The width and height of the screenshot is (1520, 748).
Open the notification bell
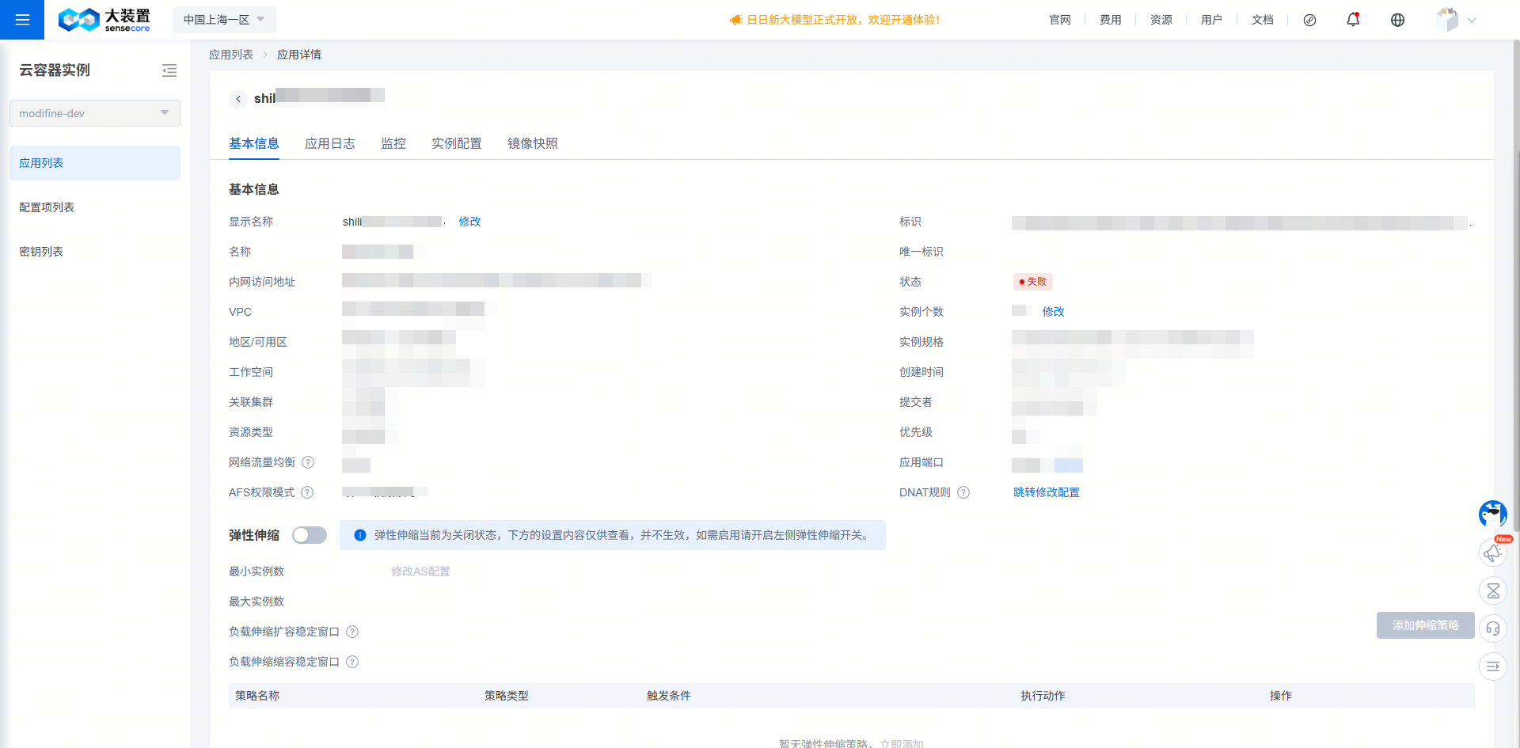1353,20
